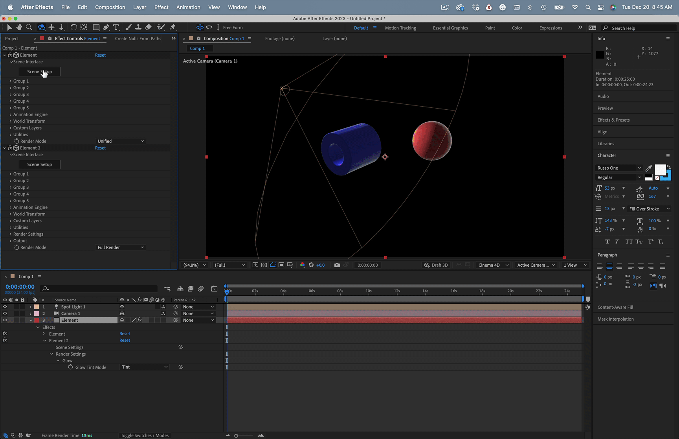Image resolution: width=679 pixels, height=439 pixels.
Task: Toggle the transparency grid in viewer
Action: pos(264,265)
